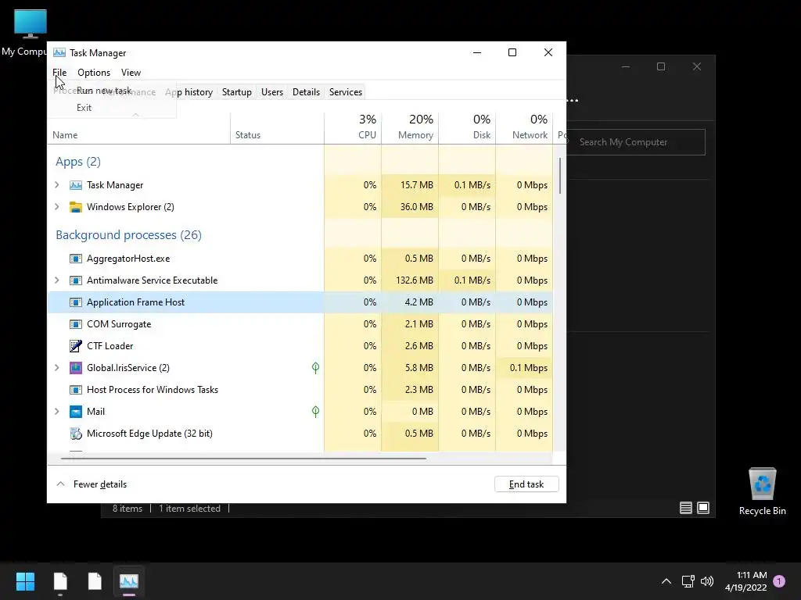Screen dimensions: 801x600
Task: Click the Windows Explorer folder icon
Action: (x=76, y=207)
